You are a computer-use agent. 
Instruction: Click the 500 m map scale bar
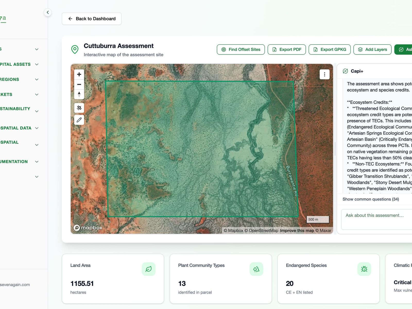coord(318,219)
